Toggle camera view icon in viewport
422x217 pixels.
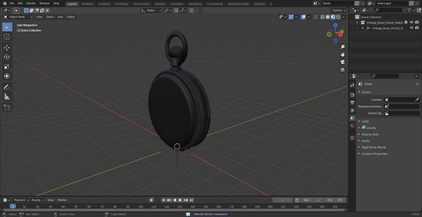342,62
